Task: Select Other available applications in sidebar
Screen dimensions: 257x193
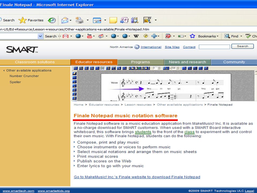Action: 29,70
